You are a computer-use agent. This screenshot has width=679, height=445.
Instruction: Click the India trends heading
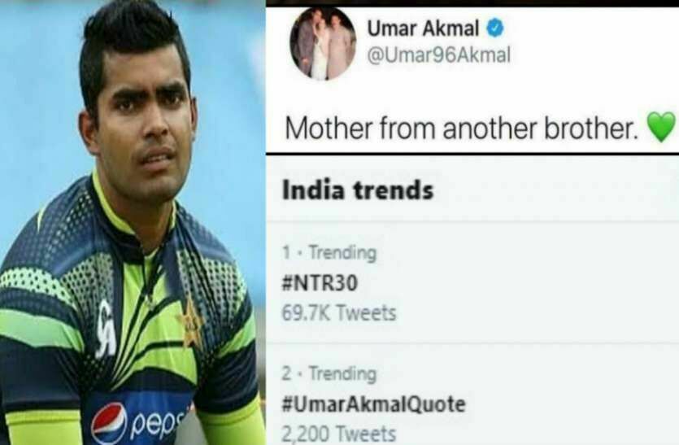pos(358,190)
